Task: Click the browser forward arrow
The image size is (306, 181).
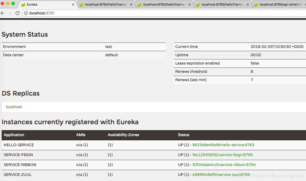Action: [10, 13]
